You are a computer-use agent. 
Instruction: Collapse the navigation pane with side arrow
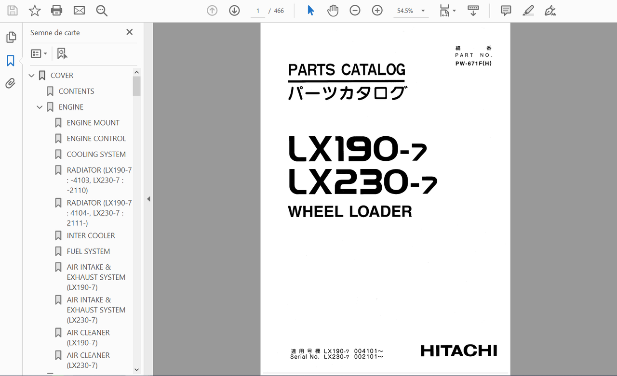click(x=148, y=199)
